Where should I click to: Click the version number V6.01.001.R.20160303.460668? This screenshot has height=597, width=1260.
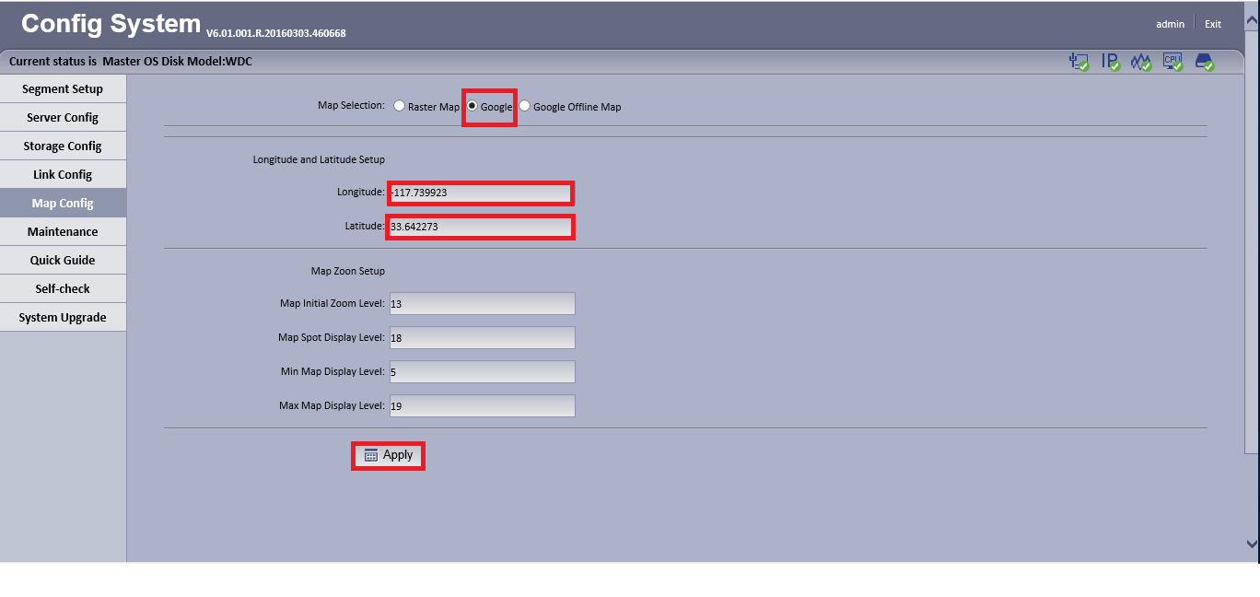point(276,33)
